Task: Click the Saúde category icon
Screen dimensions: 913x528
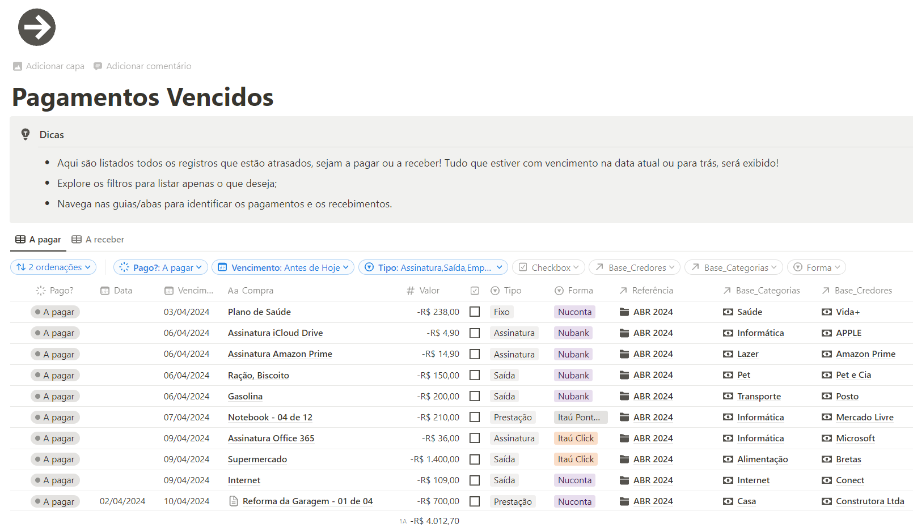Action: [728, 312]
